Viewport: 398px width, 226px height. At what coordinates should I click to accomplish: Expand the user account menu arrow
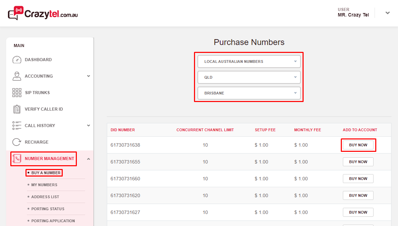pos(388,13)
